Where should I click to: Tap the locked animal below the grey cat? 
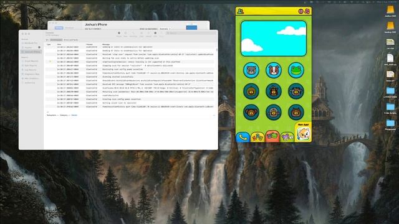pos(251,91)
